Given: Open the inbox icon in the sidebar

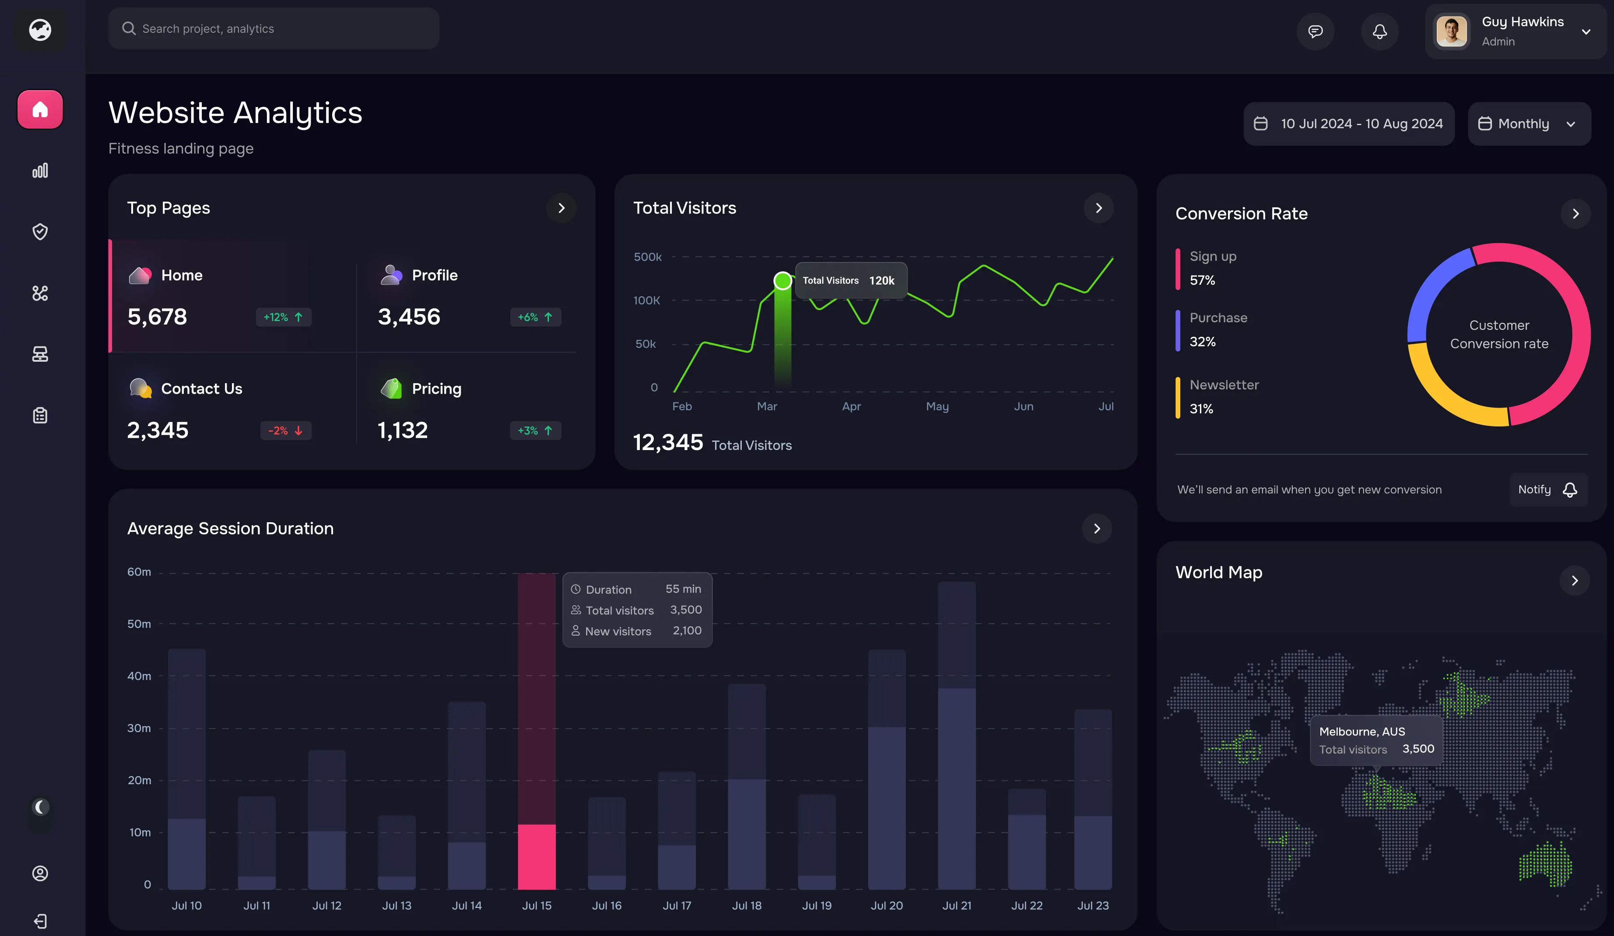Looking at the screenshot, I should [x=40, y=354].
